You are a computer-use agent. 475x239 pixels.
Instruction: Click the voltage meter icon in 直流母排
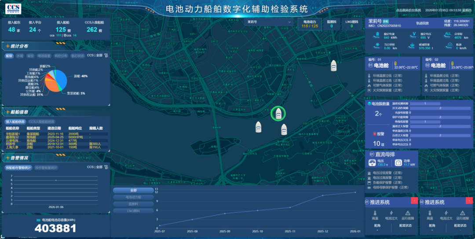coord(372,163)
